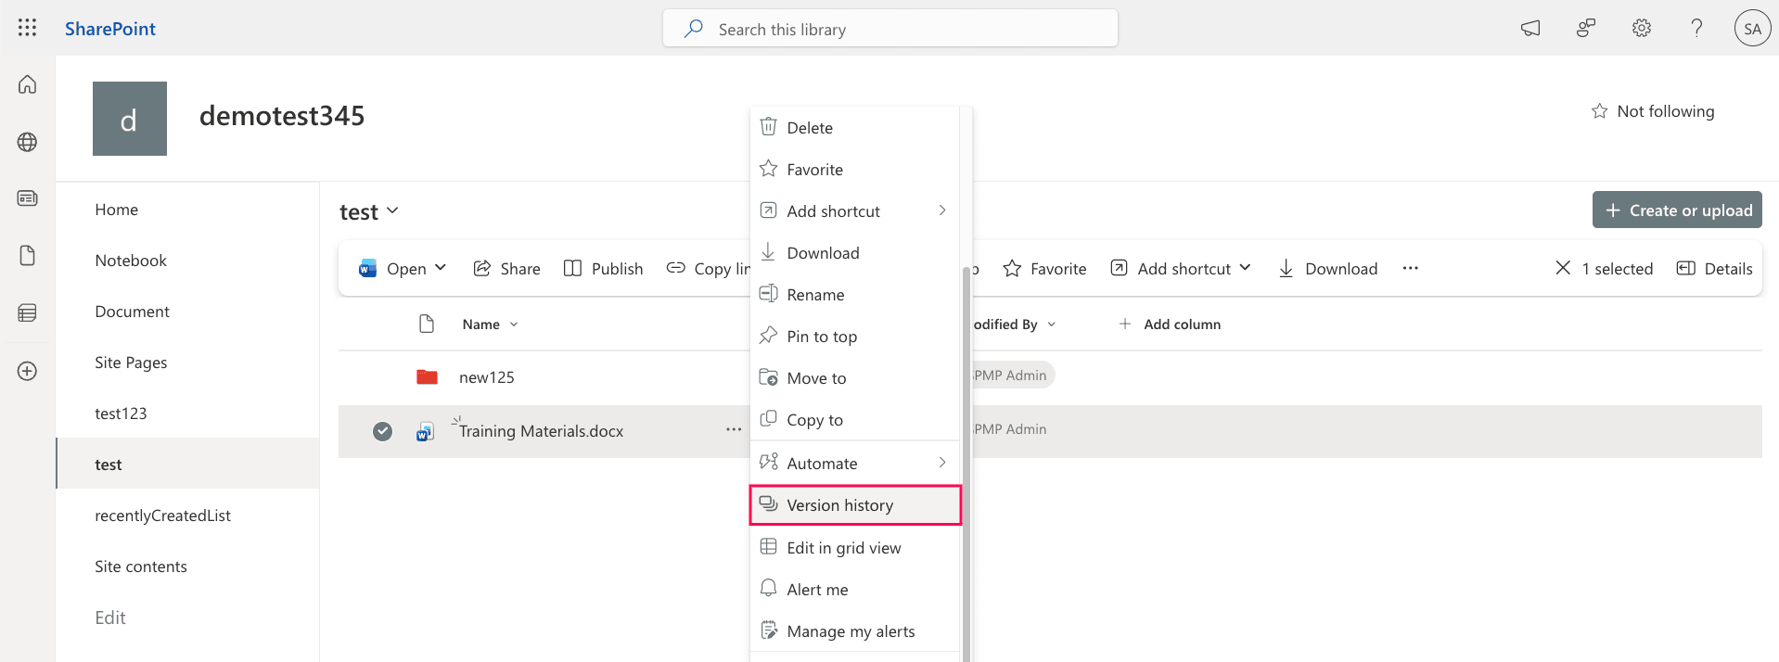Select Favorite in the context menu
Image resolution: width=1779 pixels, height=662 pixels.
pos(854,170)
